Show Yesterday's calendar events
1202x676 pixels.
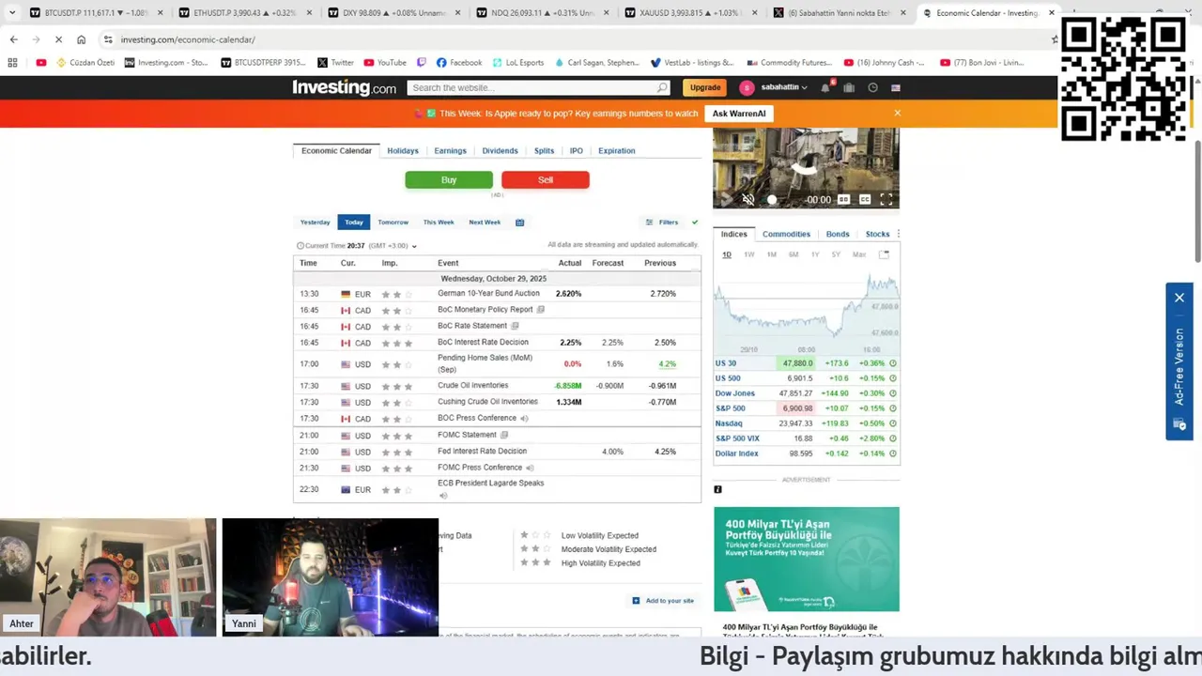(315, 223)
